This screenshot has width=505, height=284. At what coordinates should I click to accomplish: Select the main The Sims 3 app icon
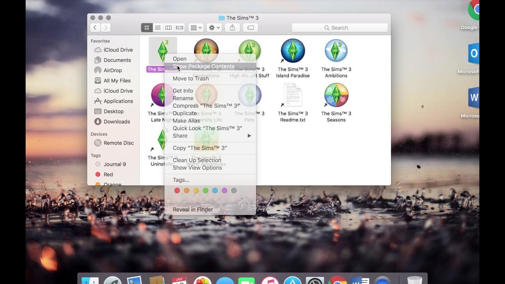click(163, 51)
